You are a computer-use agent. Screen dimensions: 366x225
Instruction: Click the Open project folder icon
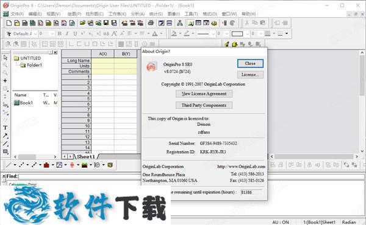tap(82, 22)
